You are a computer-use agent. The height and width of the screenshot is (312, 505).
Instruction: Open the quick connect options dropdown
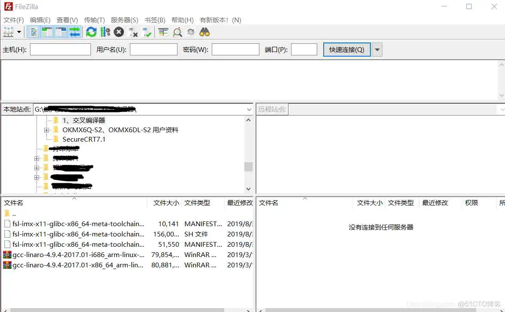[x=376, y=49]
